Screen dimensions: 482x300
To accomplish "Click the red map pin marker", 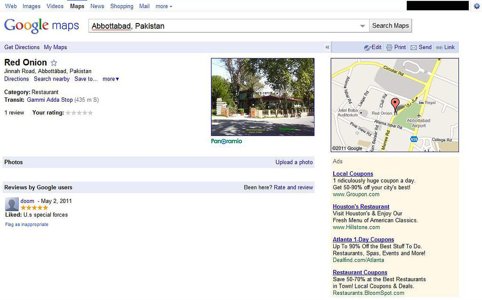I will click(x=395, y=105).
